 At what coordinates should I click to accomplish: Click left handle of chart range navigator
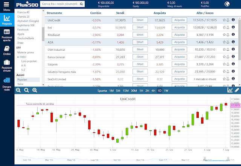click(x=204, y=158)
